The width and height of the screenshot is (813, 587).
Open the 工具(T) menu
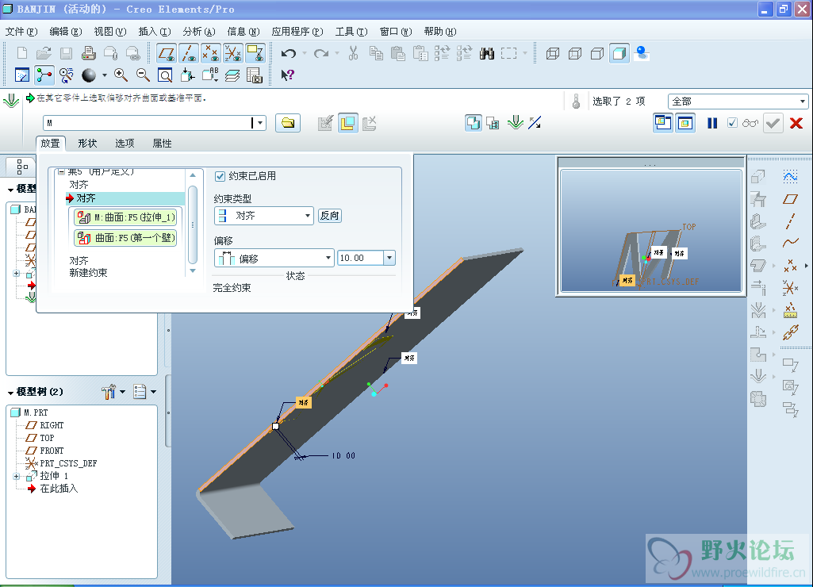(x=351, y=32)
